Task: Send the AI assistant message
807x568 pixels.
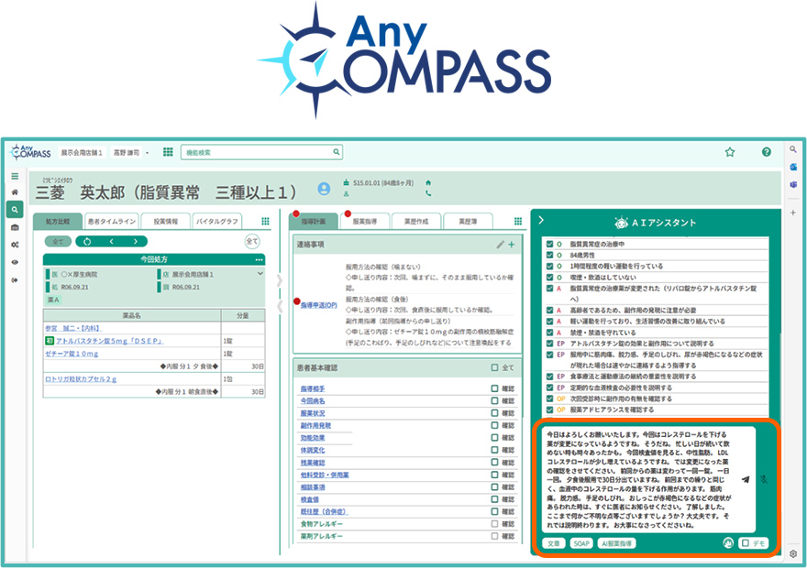Action: tap(746, 479)
